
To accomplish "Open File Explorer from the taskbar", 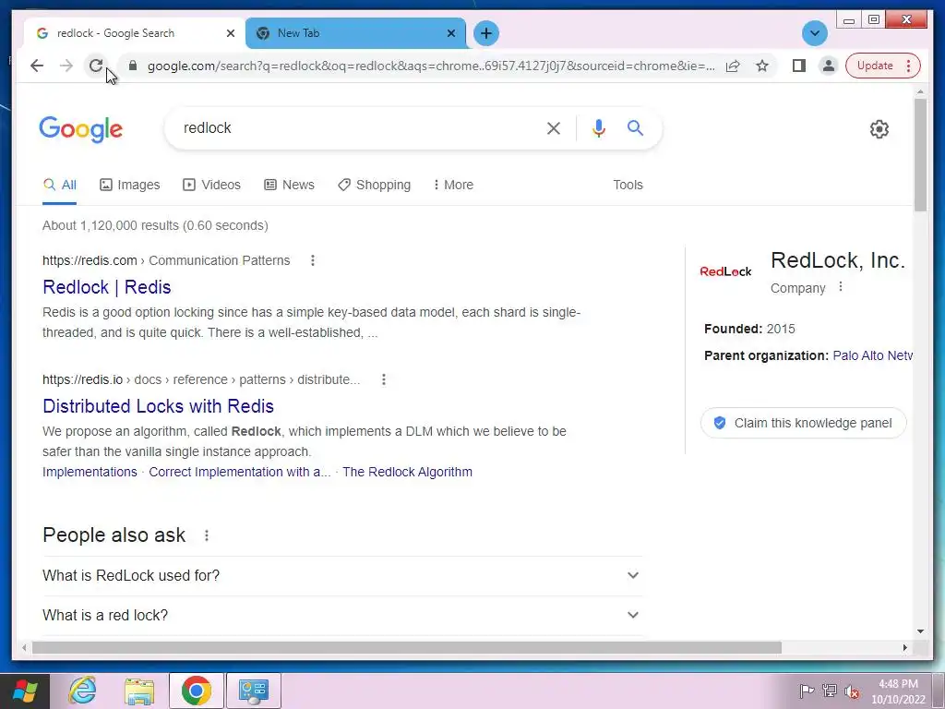I will 139,691.
